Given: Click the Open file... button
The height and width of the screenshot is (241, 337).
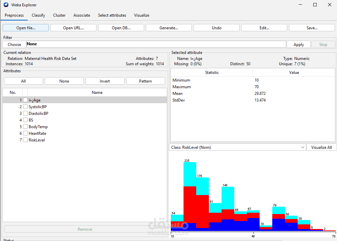Looking at the screenshot, I should (x=26, y=28).
